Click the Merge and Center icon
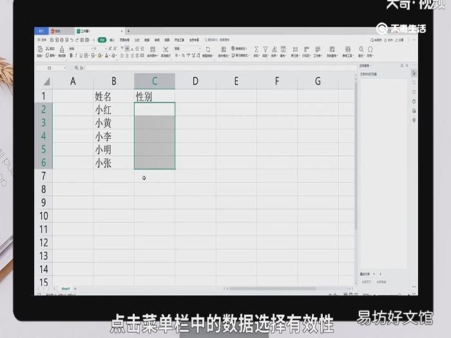This screenshot has width=451, height=338. coord(153,50)
